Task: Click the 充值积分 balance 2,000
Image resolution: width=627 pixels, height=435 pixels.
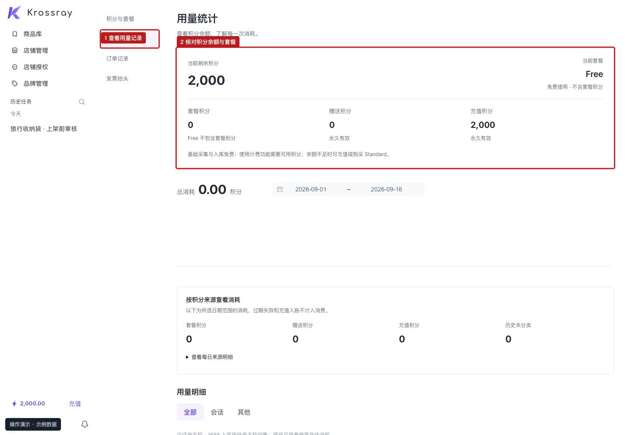Action: (483, 125)
